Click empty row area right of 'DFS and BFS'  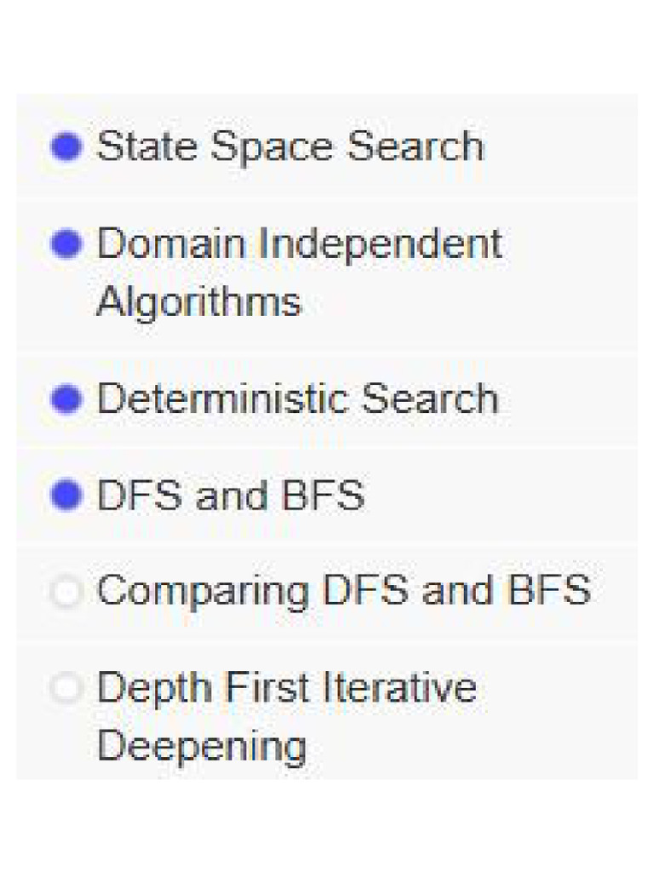502,496
